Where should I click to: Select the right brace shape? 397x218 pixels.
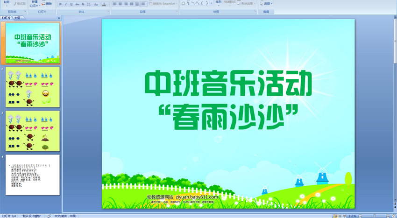(206, 3)
